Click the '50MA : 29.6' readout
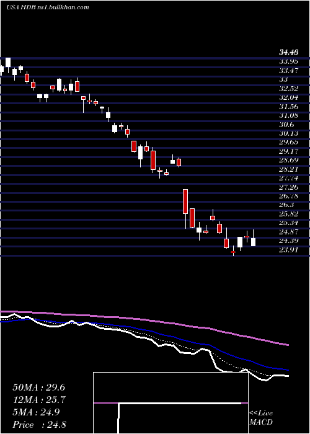Image resolution: width=310 pixels, height=434 pixels. [38, 387]
